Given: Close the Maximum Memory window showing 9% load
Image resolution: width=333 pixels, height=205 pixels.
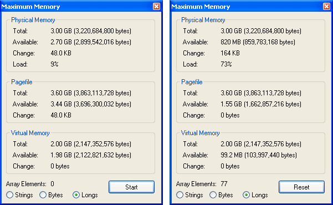Looking at the screenshot, I should [156, 7].
